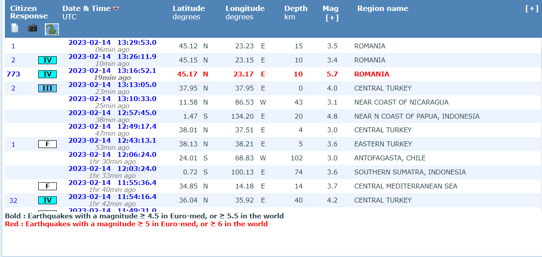
Task: Click the 32 responses link for Central Turkey
Action: point(13,200)
